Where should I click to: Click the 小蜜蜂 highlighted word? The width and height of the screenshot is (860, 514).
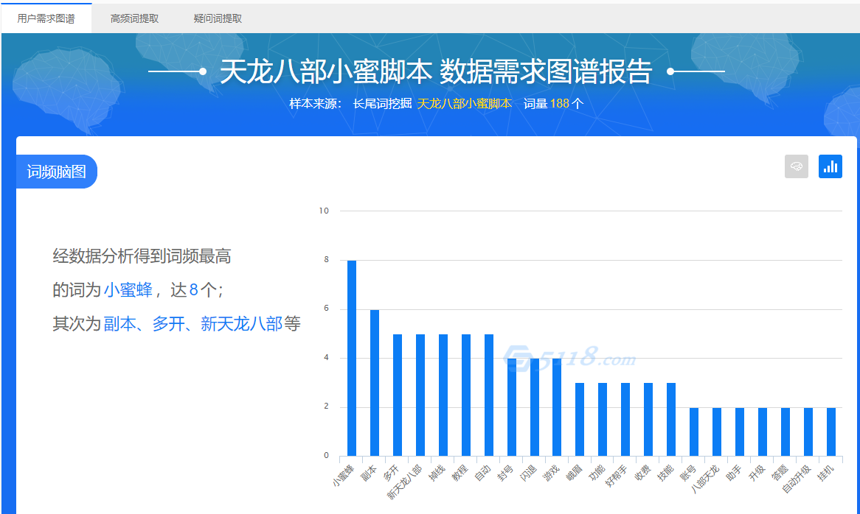(128, 290)
